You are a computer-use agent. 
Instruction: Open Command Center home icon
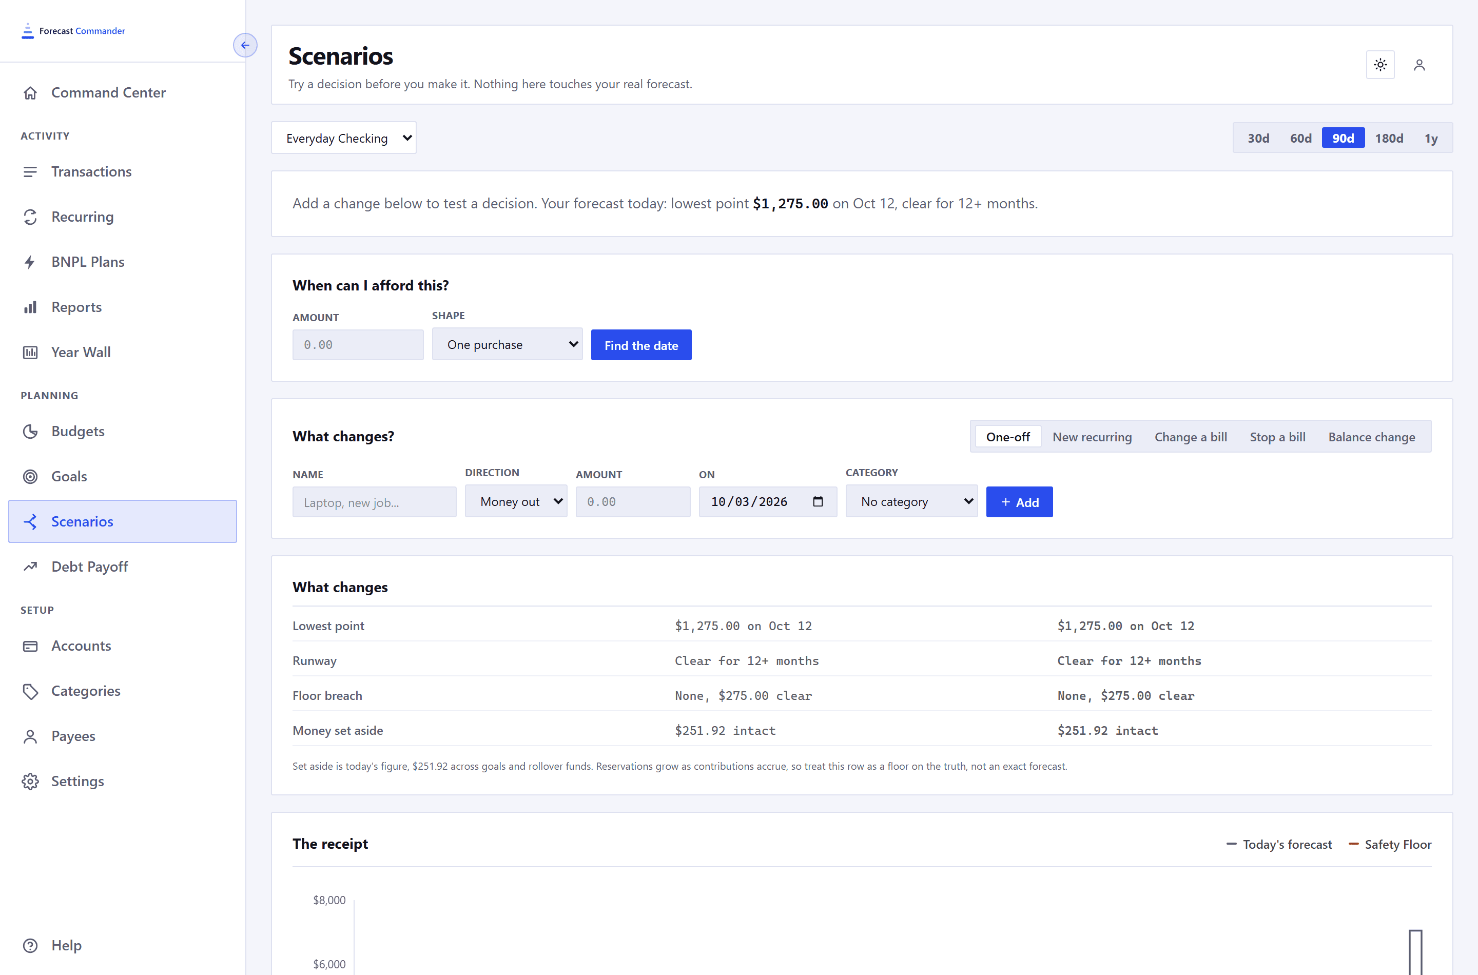[30, 93]
